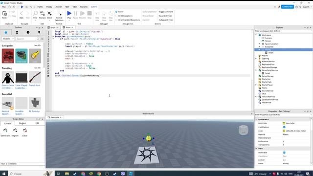Open the TEST ribbon tab
Viewport: 313px width, 176px height.
[x=67, y=7]
